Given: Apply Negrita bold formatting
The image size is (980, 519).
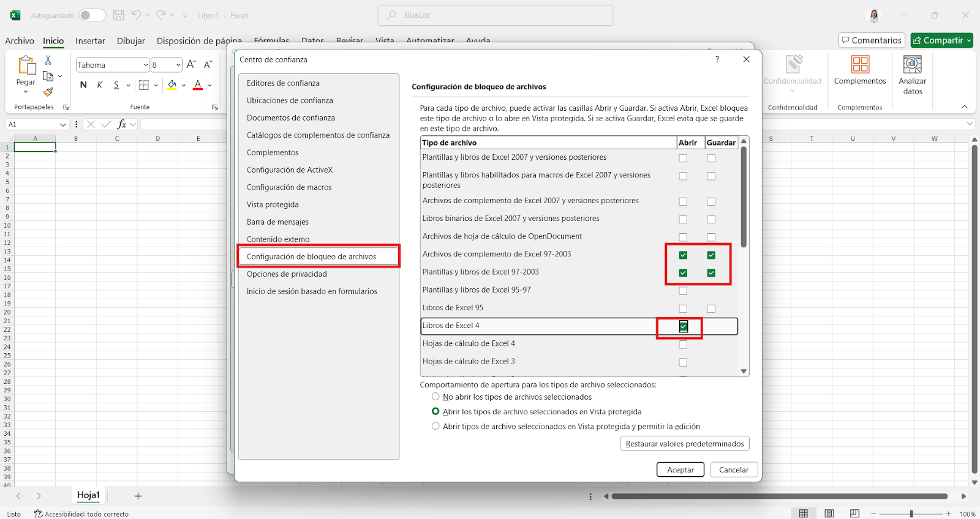Looking at the screenshot, I should point(83,85).
